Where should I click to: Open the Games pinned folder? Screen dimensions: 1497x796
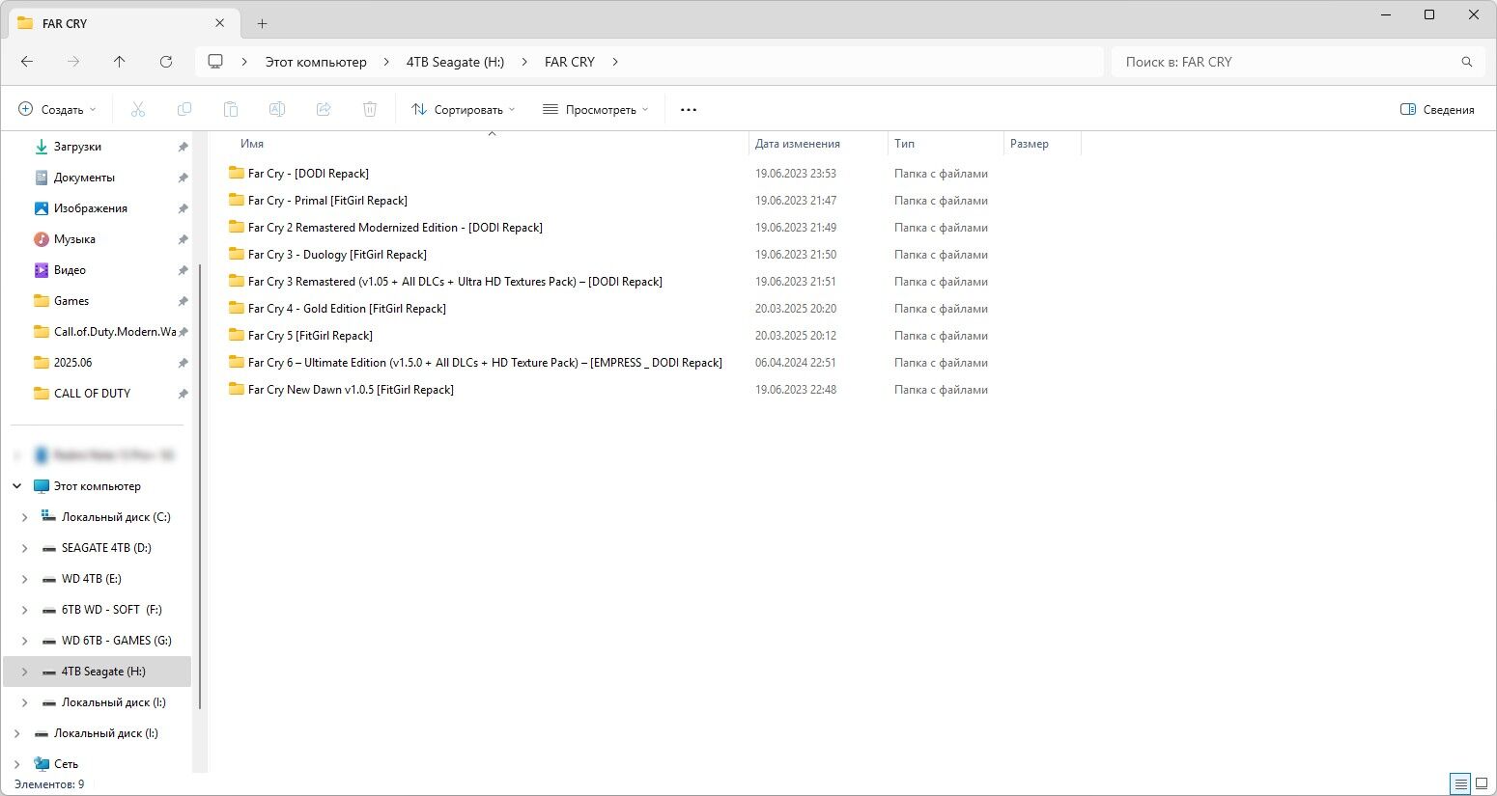71,301
